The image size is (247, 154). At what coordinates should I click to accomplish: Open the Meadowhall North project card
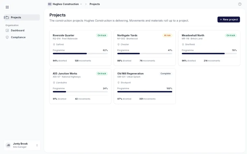tap(209, 48)
